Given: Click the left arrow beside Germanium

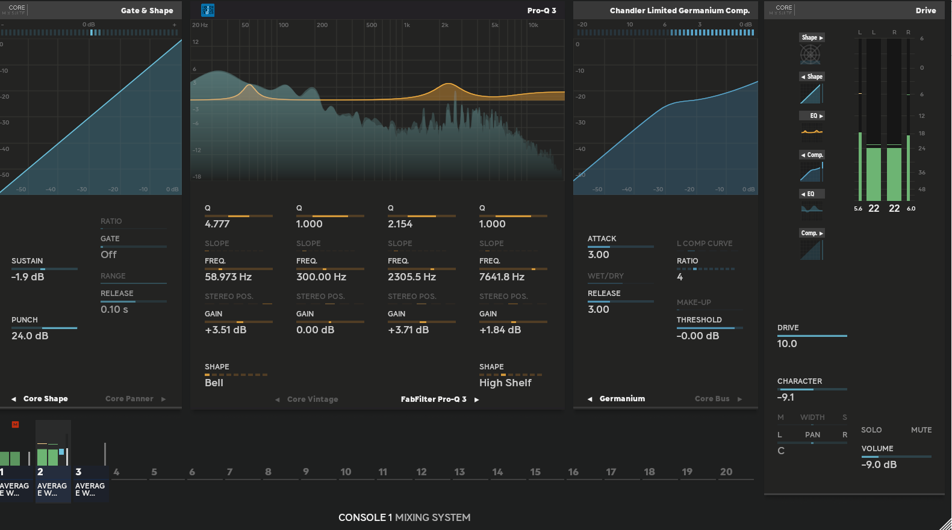Looking at the screenshot, I should [x=590, y=399].
